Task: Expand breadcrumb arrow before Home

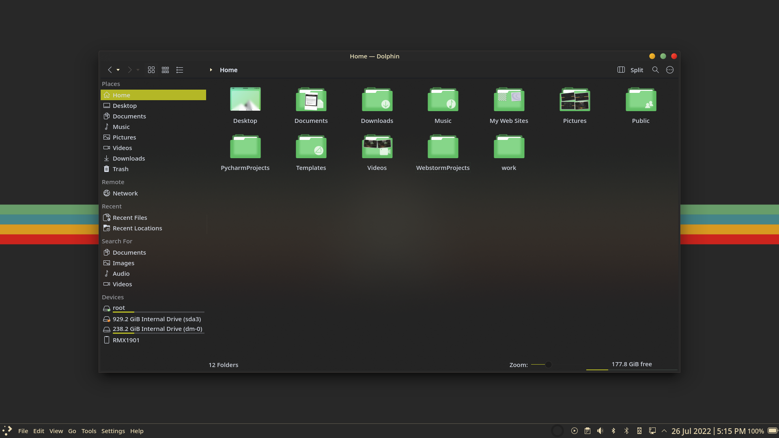Action: [x=211, y=70]
